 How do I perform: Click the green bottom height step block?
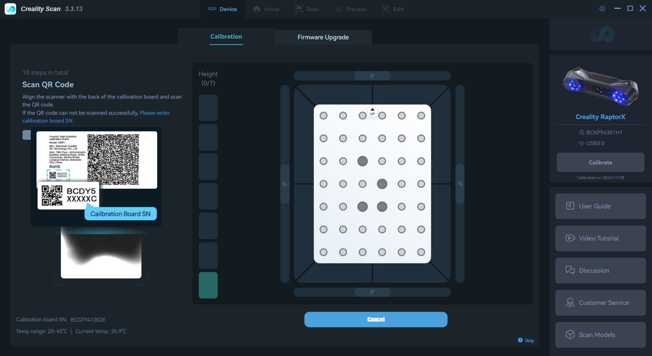(x=208, y=285)
